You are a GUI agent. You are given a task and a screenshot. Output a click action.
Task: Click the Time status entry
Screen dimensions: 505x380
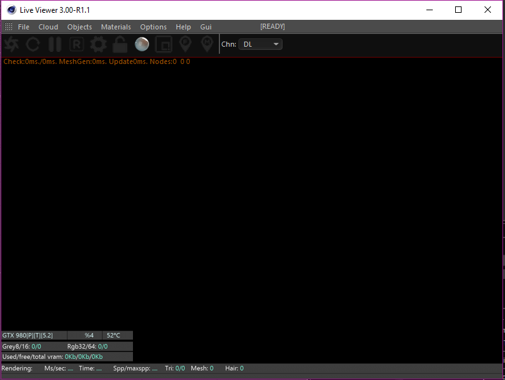[90, 368]
